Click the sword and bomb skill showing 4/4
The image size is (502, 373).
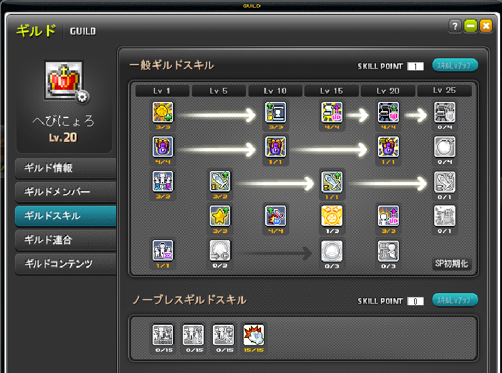(x=276, y=216)
